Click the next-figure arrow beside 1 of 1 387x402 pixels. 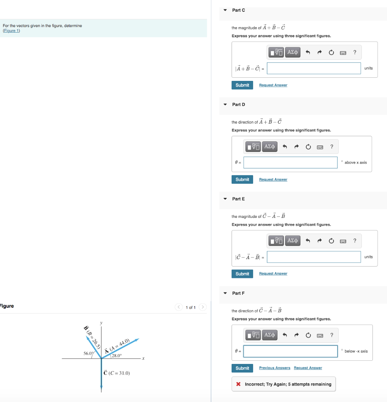point(203,307)
